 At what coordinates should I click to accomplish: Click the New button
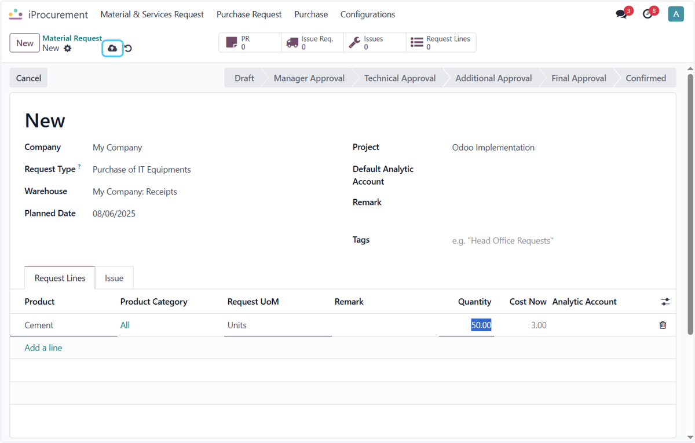[x=25, y=43]
